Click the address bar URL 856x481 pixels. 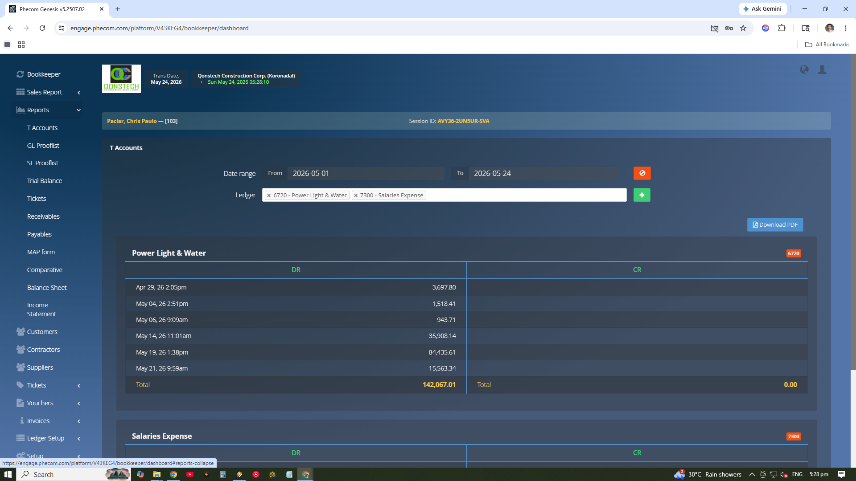coord(160,28)
